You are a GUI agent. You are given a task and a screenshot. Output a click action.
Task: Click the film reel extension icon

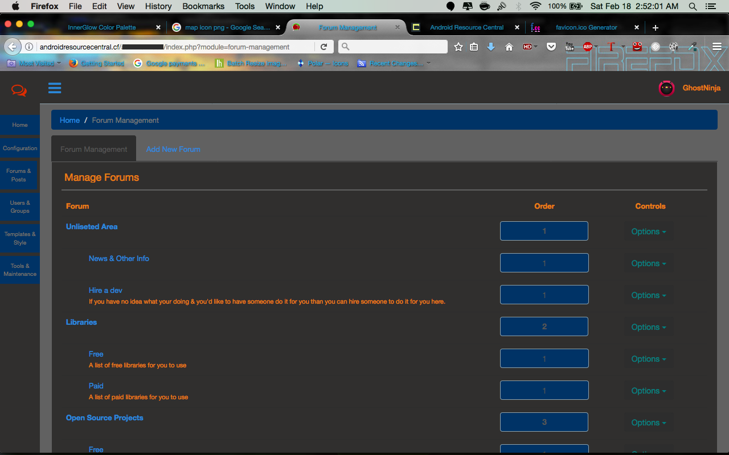click(x=674, y=47)
